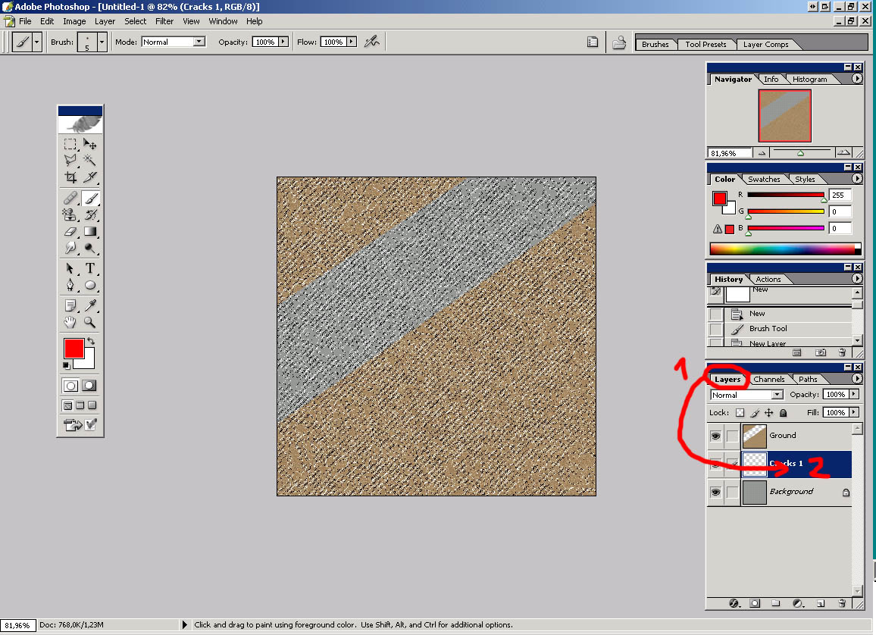
Task: Open the Swatches tab
Action: 764,179
